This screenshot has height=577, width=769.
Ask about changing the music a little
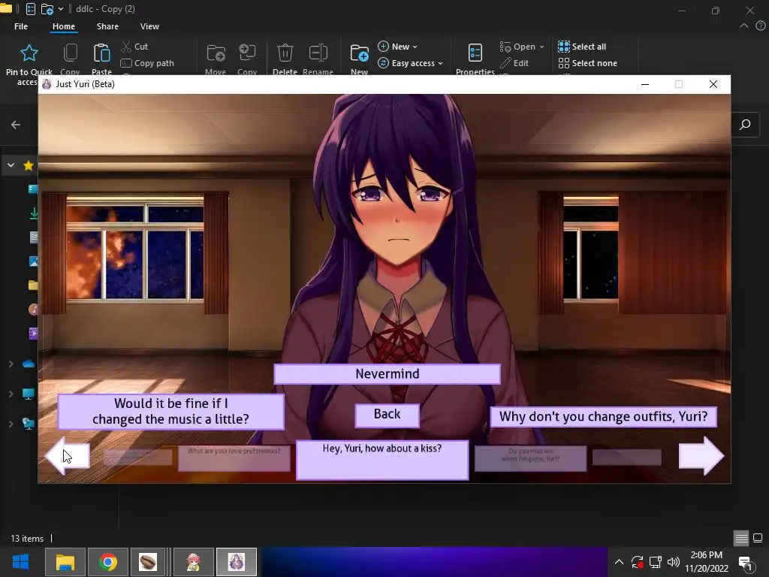[170, 412]
